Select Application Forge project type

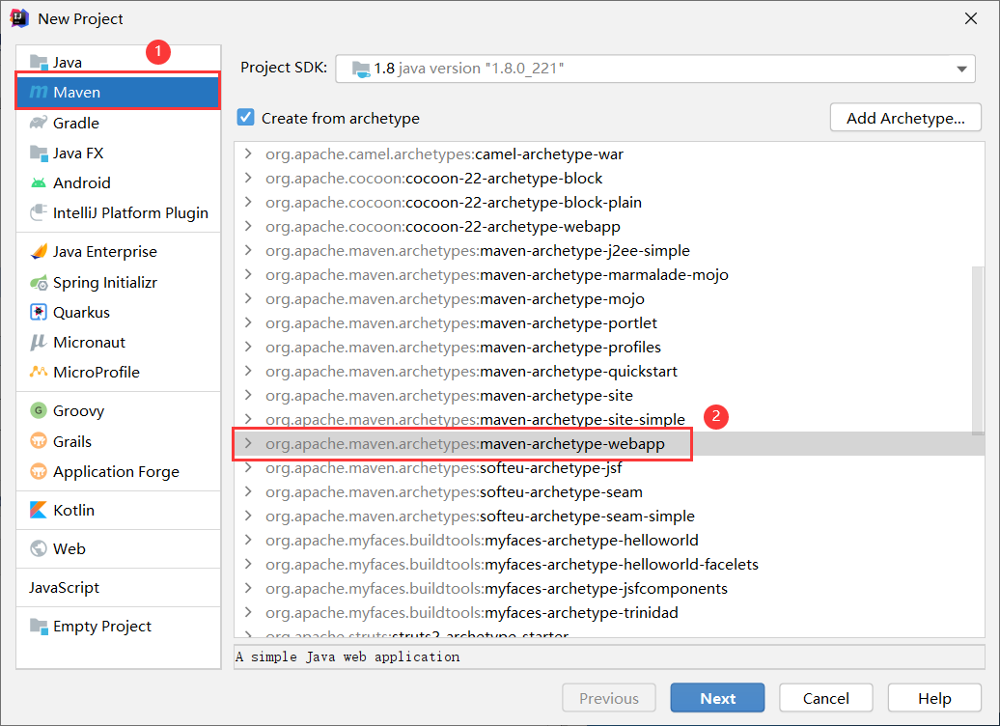point(119,471)
